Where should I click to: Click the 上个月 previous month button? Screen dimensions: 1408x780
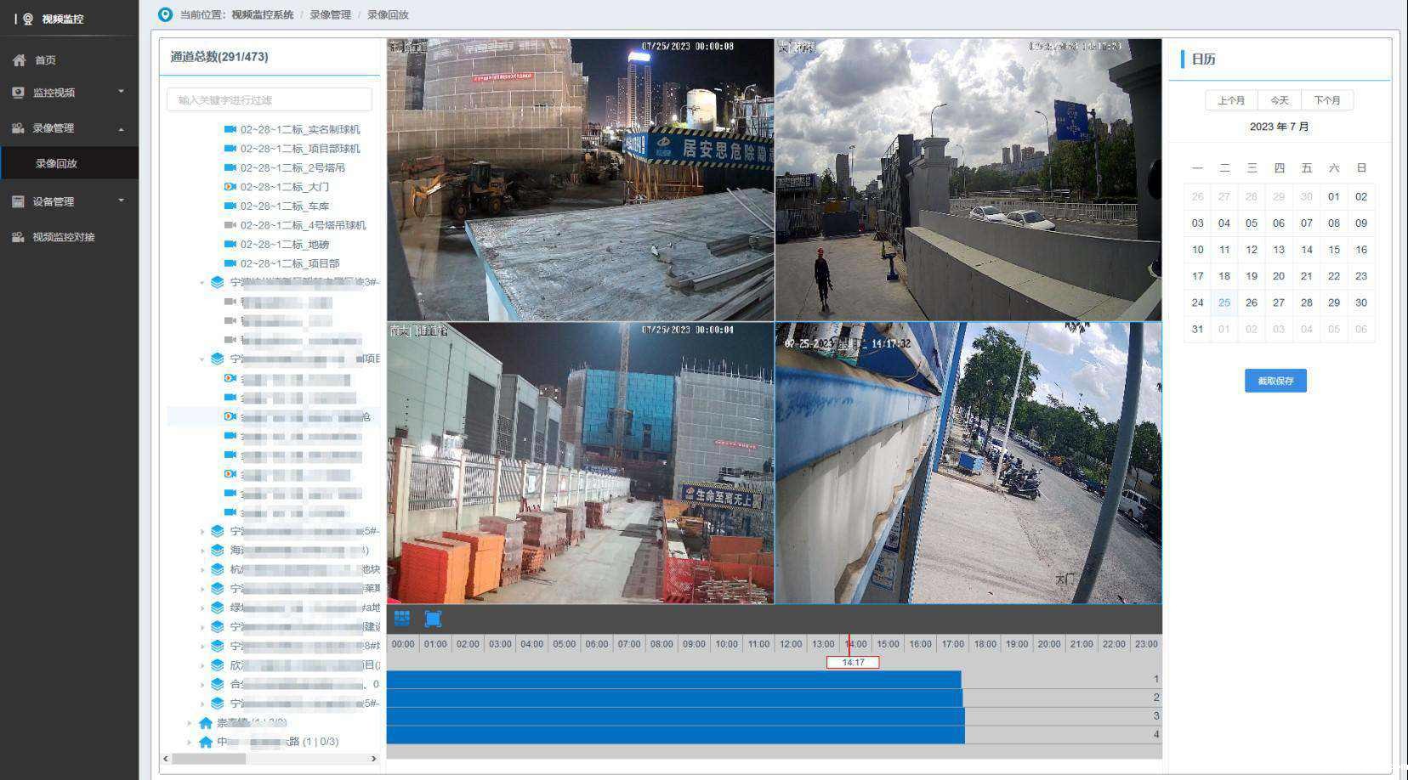[1230, 100]
